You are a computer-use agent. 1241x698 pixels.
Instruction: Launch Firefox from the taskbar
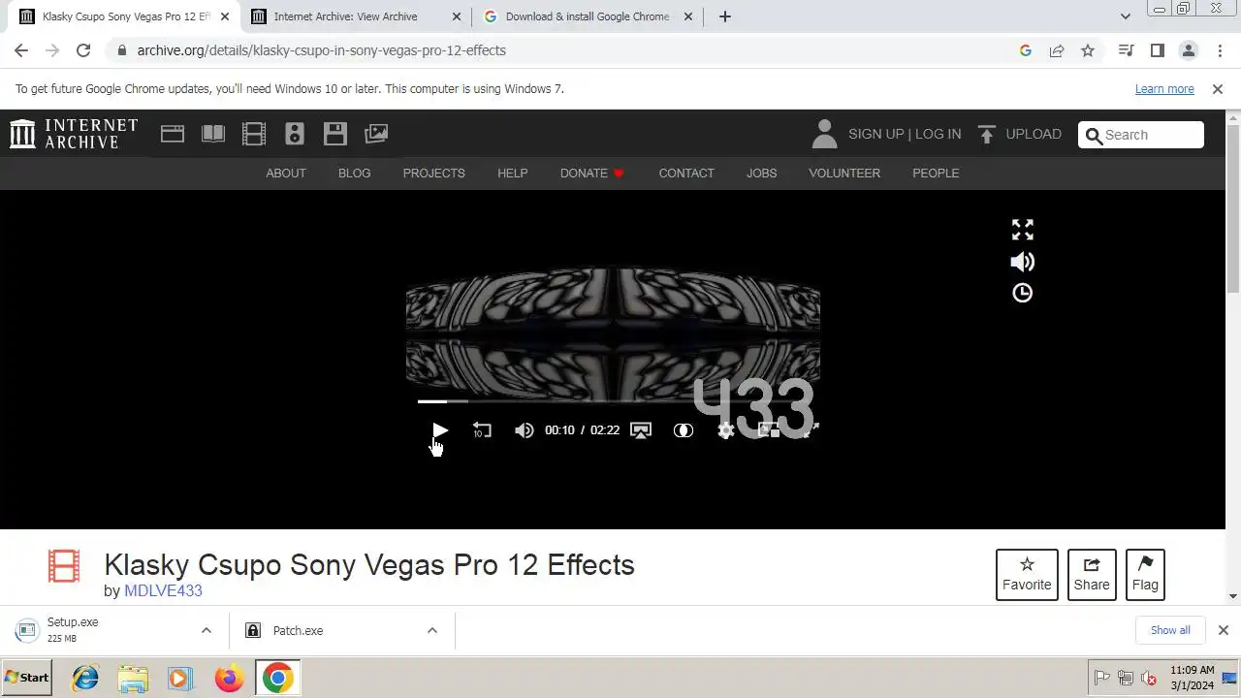point(229,678)
